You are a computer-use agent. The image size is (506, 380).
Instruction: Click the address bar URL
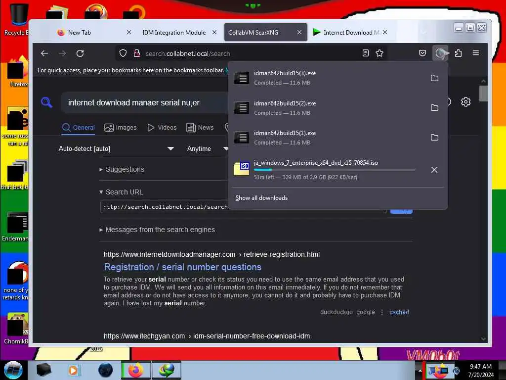point(188,53)
